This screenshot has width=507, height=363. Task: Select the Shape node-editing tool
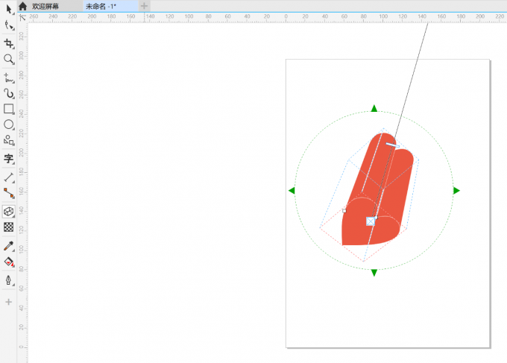[9, 25]
